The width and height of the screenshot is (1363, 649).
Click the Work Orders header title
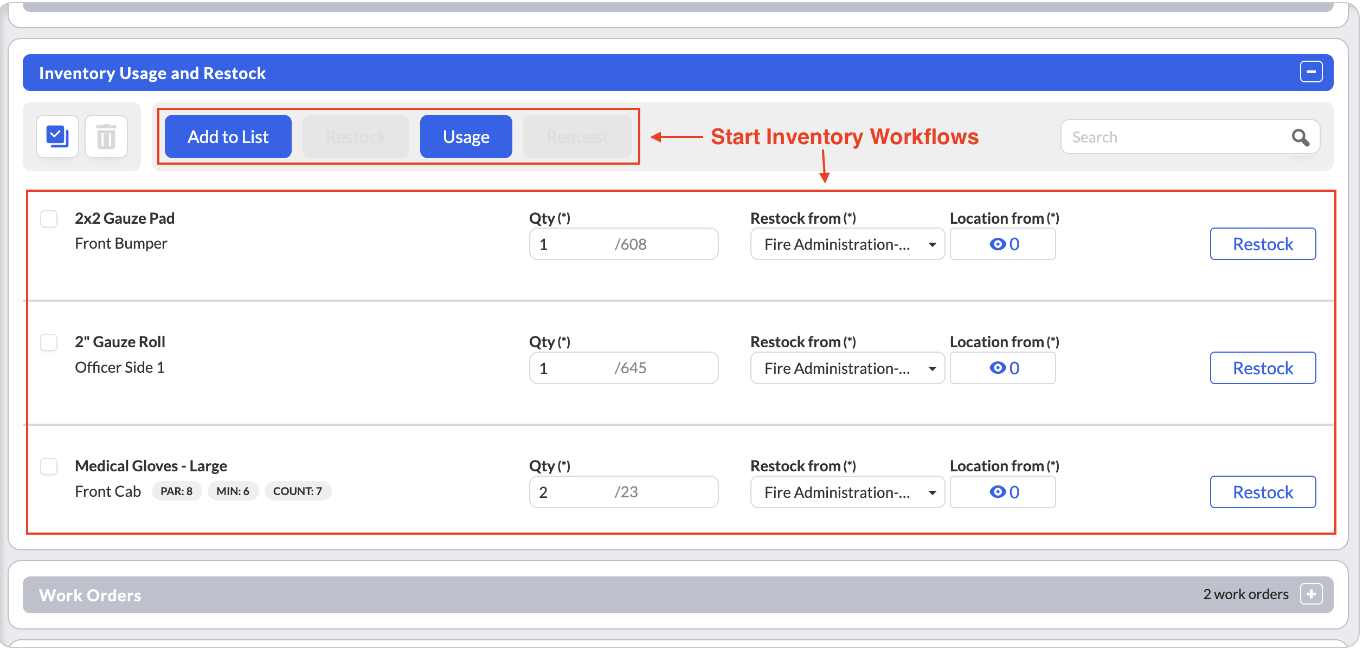[x=90, y=595]
